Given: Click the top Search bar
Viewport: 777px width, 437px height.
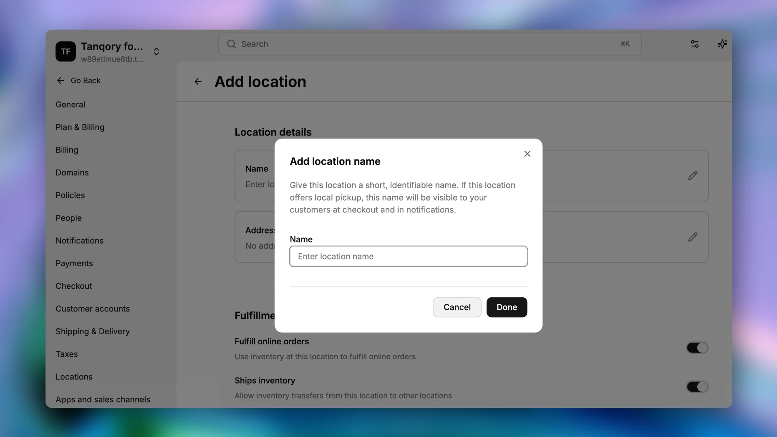Looking at the screenshot, I should pyautogui.click(x=430, y=44).
